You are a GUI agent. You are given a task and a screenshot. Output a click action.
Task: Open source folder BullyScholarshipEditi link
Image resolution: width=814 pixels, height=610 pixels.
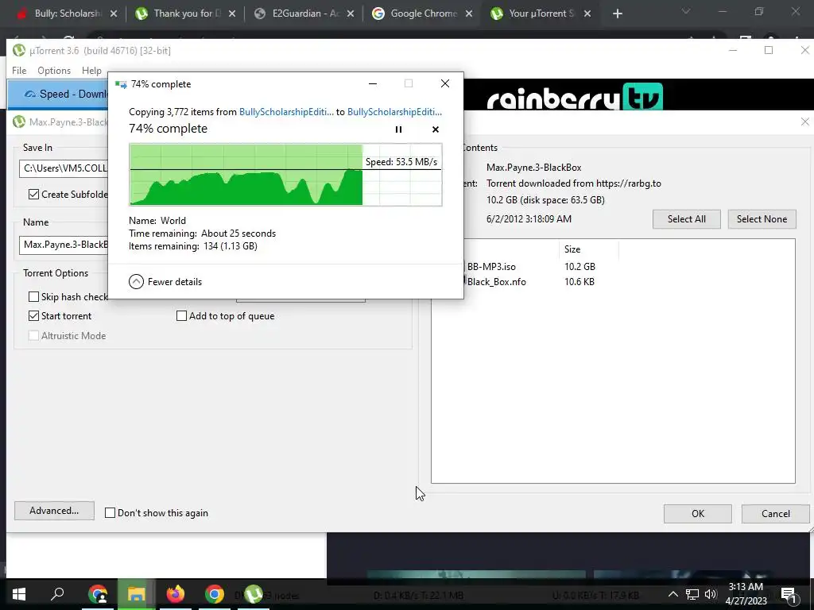coord(286,111)
